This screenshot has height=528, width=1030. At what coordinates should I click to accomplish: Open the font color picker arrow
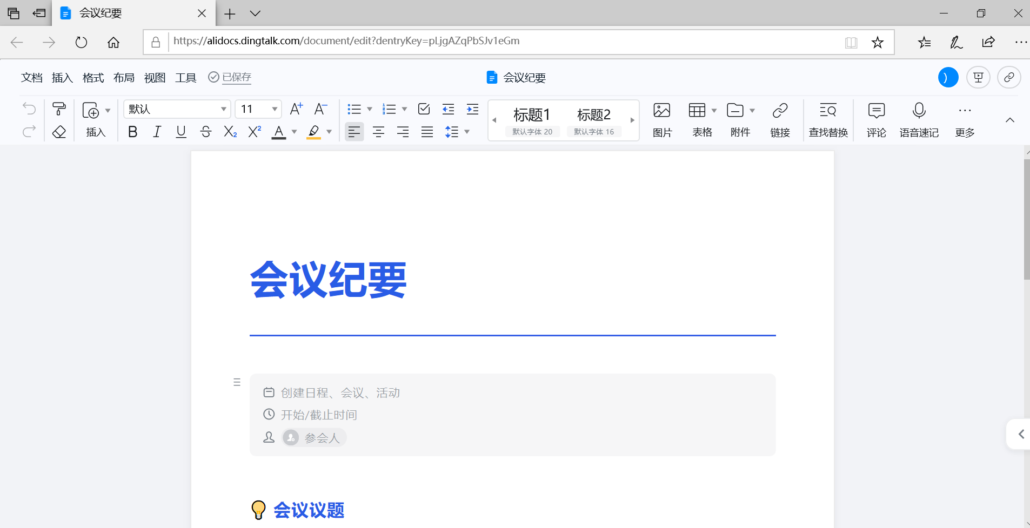[x=294, y=132]
